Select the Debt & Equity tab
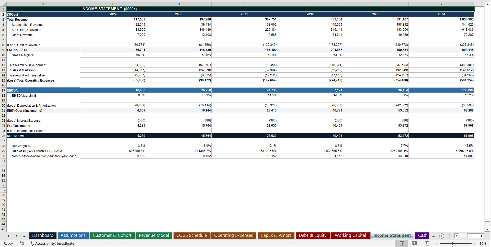The height and width of the screenshot is (247, 491). click(x=313, y=235)
